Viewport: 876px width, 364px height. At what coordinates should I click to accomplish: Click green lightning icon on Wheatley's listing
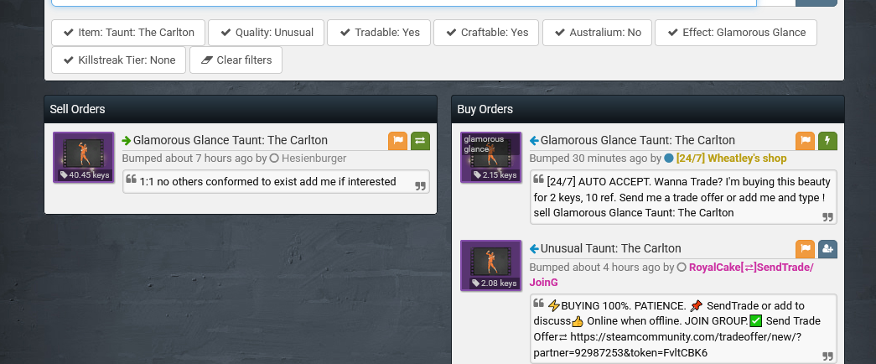[828, 141]
